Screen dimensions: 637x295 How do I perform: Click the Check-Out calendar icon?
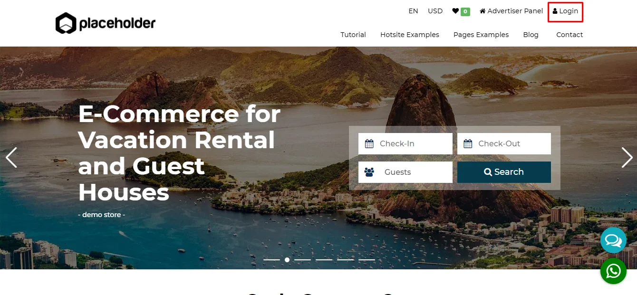click(468, 143)
